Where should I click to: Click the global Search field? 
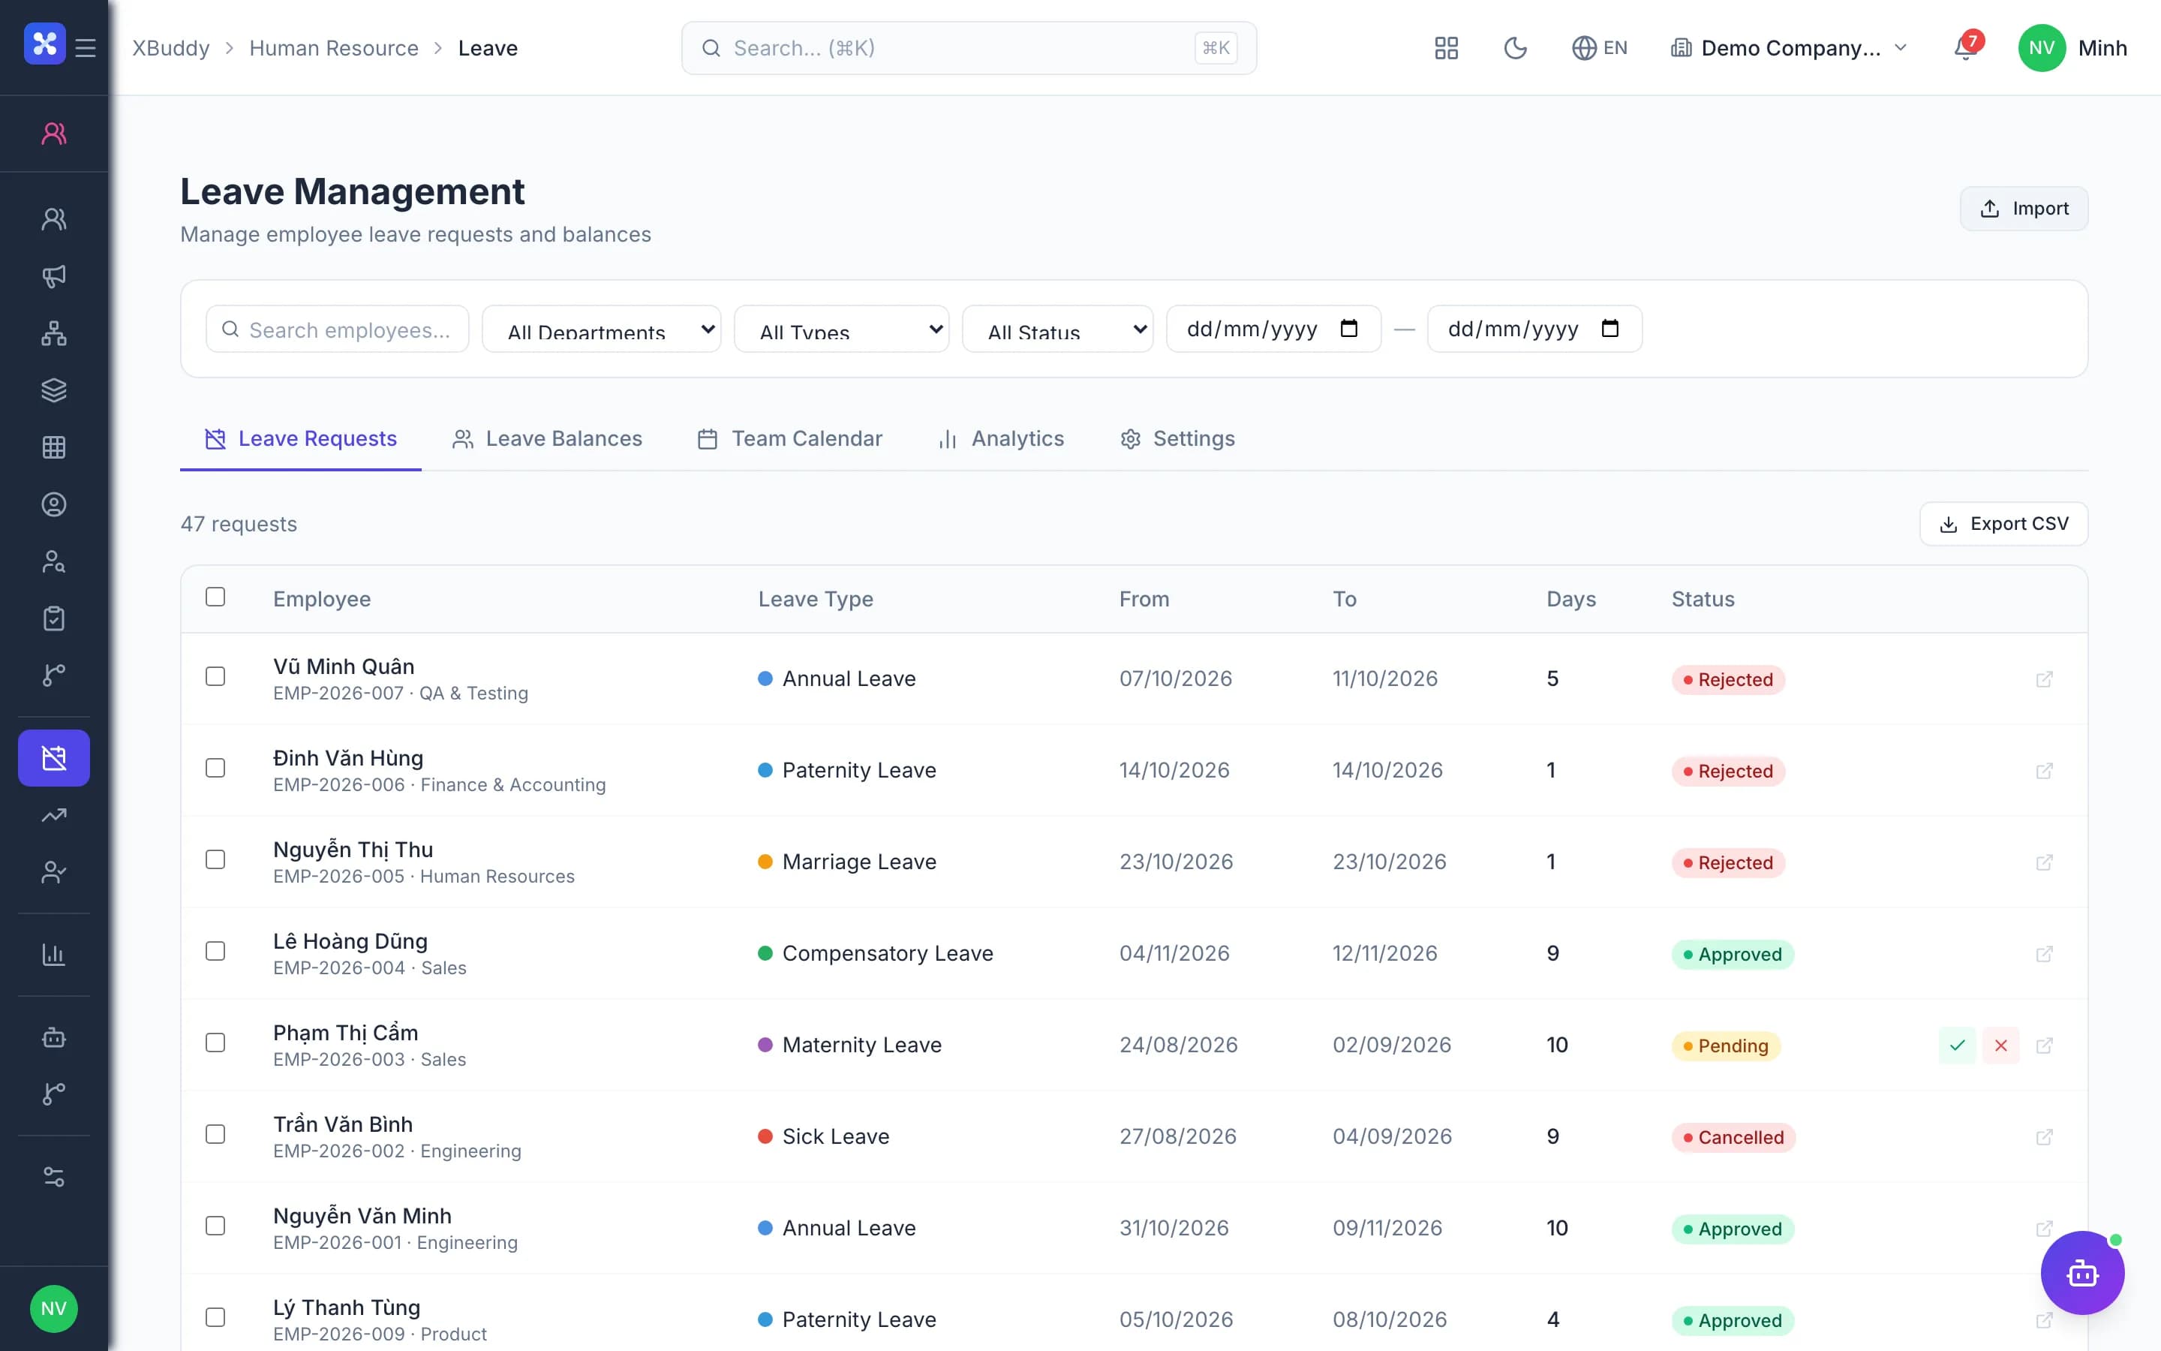click(969, 48)
